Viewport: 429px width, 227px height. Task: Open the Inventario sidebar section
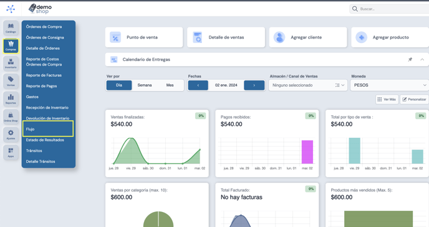click(11, 64)
